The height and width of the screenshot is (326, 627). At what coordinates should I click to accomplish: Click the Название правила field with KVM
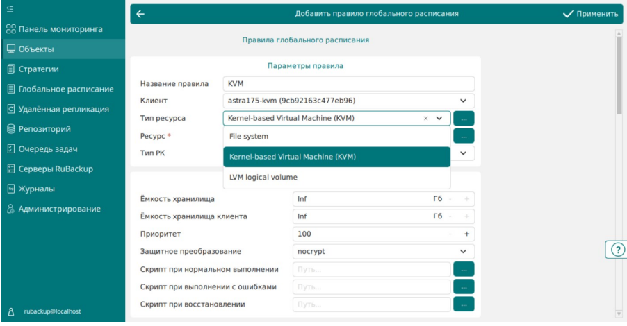(349, 84)
